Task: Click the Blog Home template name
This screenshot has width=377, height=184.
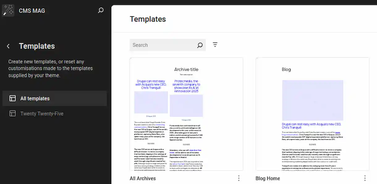Action: [x=268, y=178]
